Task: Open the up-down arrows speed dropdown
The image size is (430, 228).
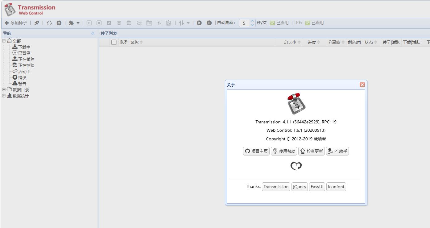Action: [184, 23]
